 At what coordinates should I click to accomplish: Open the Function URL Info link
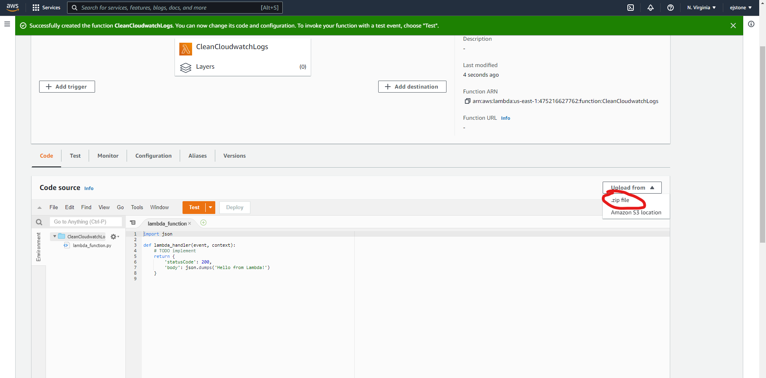click(x=506, y=118)
